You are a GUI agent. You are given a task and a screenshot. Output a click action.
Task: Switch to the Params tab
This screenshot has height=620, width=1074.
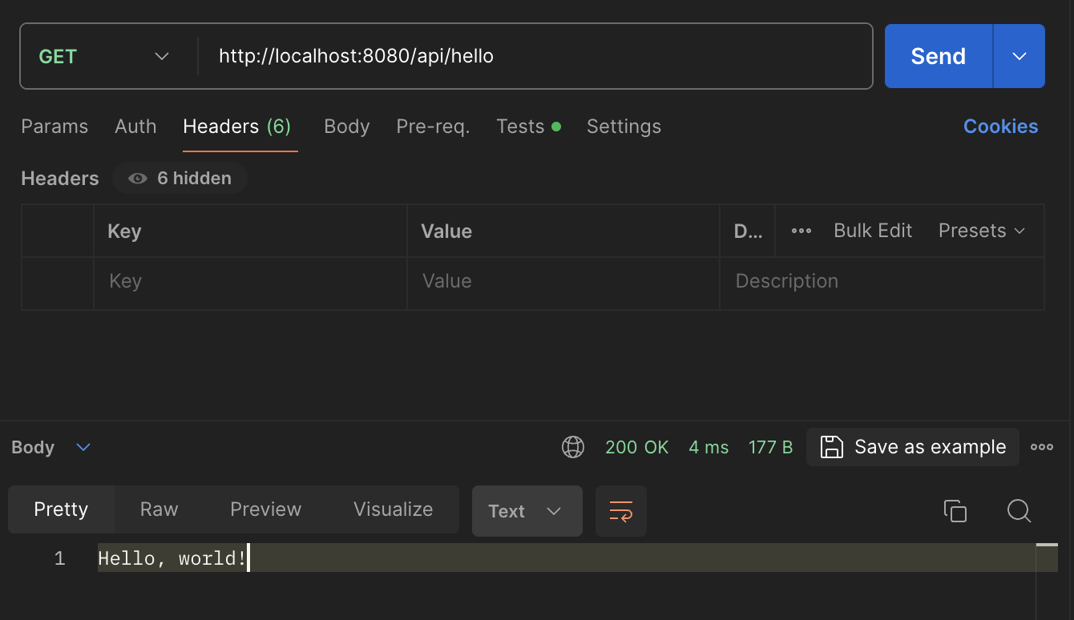(x=55, y=127)
